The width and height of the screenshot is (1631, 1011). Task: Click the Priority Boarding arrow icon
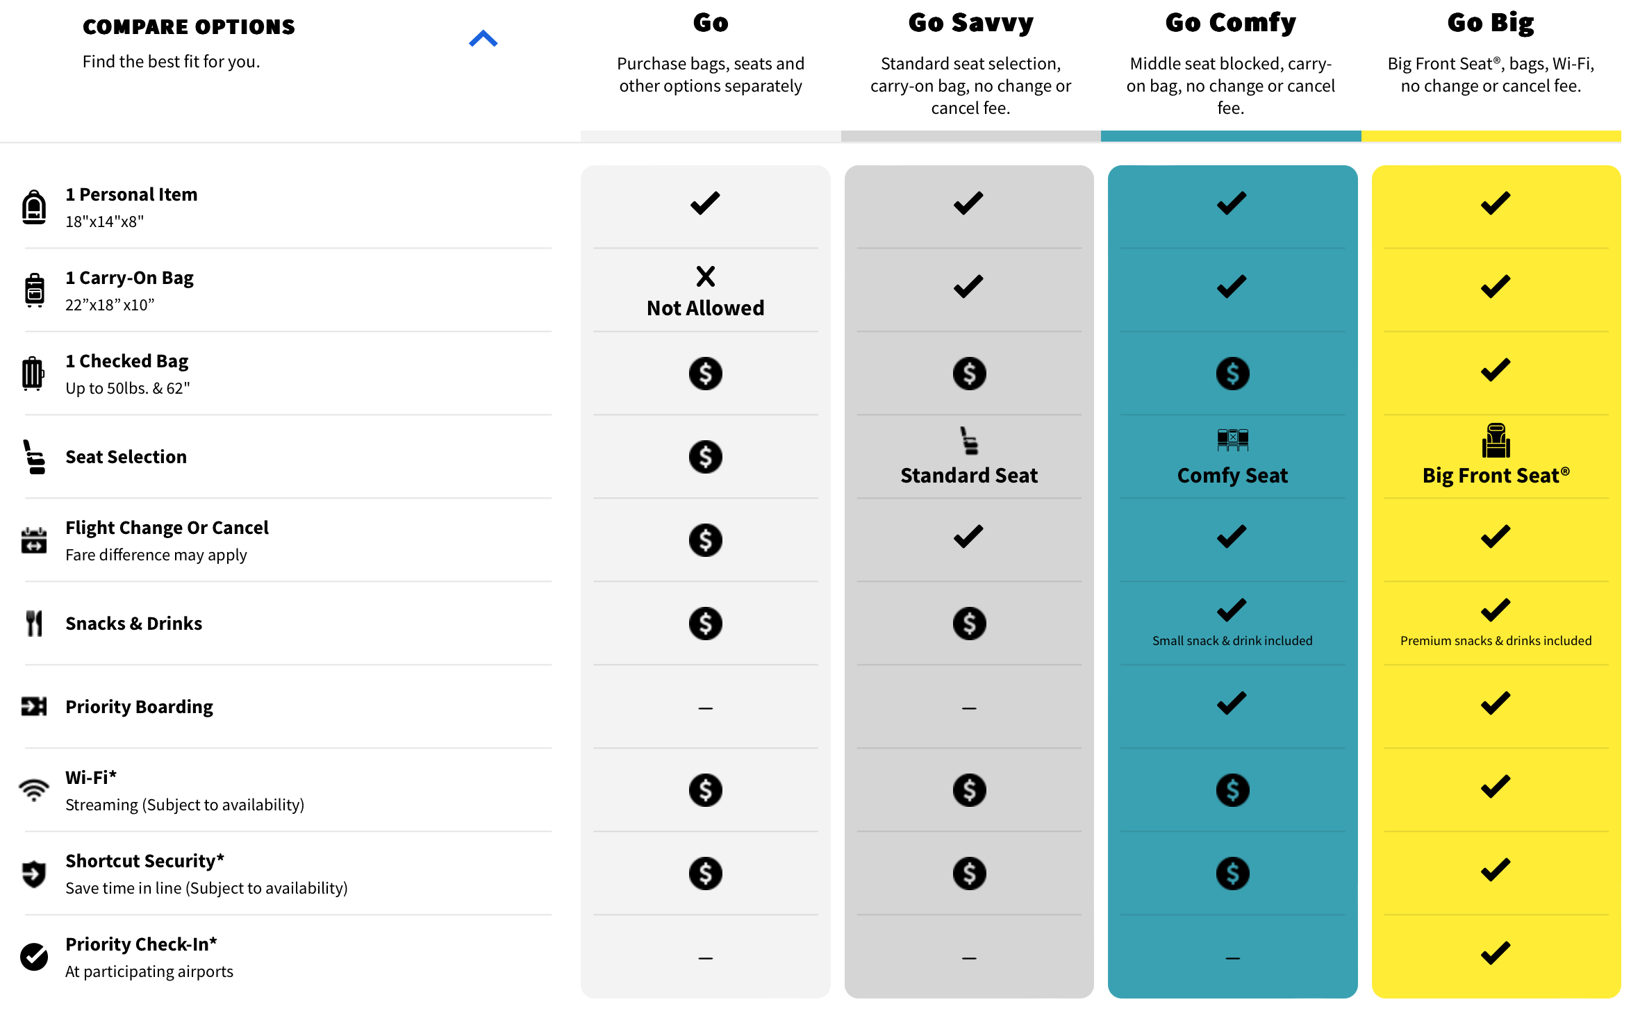(x=34, y=707)
